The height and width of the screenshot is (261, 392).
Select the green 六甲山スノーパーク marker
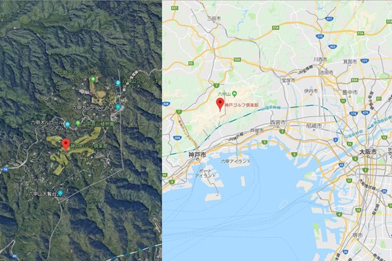point(93,79)
